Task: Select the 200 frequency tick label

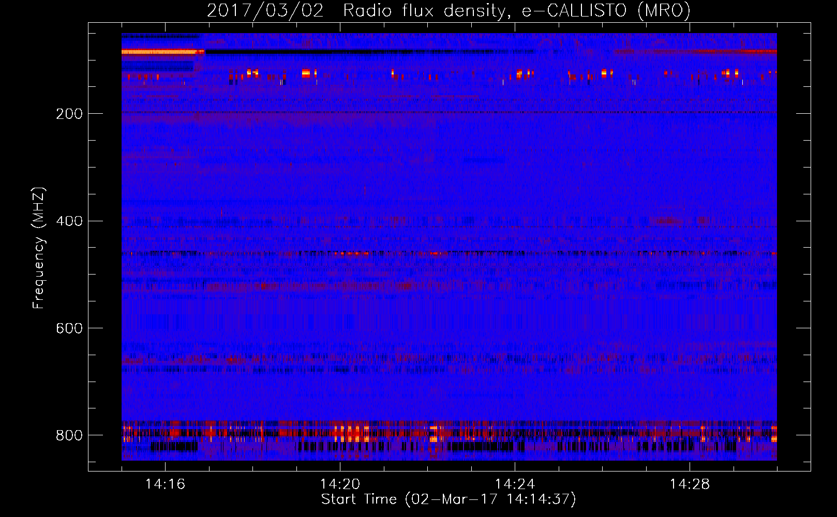Action: (69, 114)
